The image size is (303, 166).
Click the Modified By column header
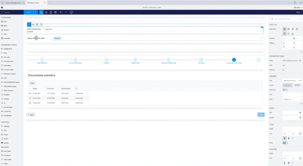tap(66, 89)
